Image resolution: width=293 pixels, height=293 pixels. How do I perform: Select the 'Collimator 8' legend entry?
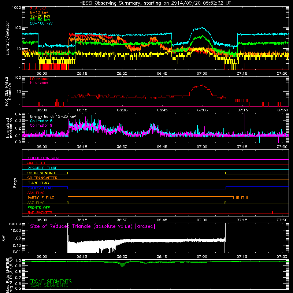click(x=41, y=121)
